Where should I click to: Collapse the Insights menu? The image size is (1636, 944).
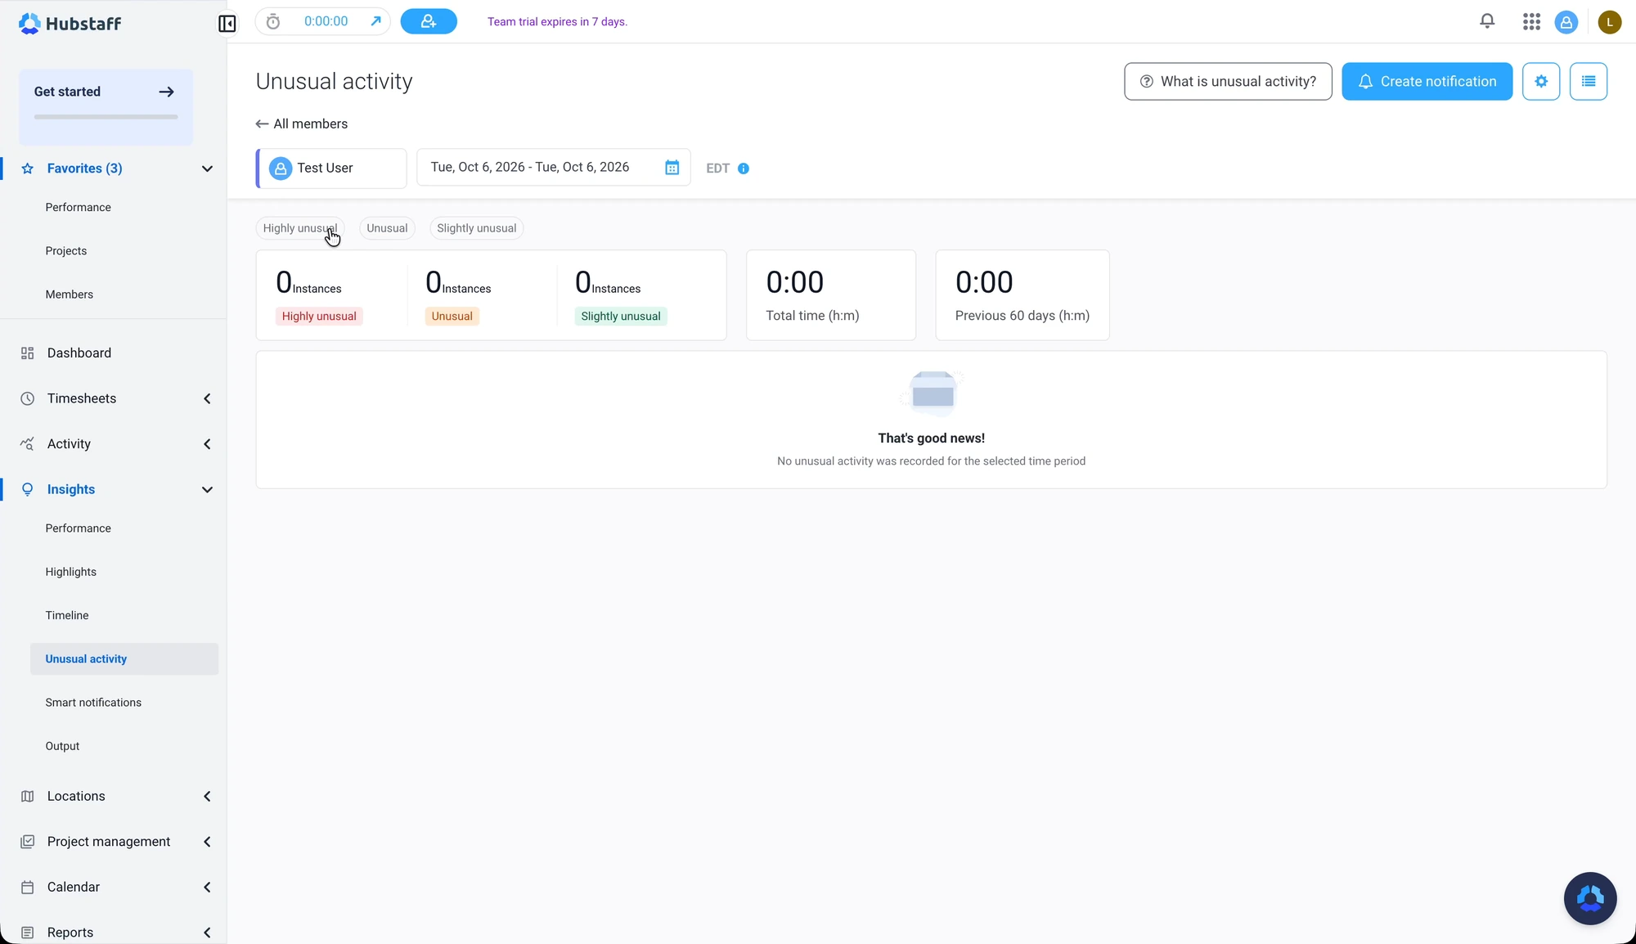207,489
